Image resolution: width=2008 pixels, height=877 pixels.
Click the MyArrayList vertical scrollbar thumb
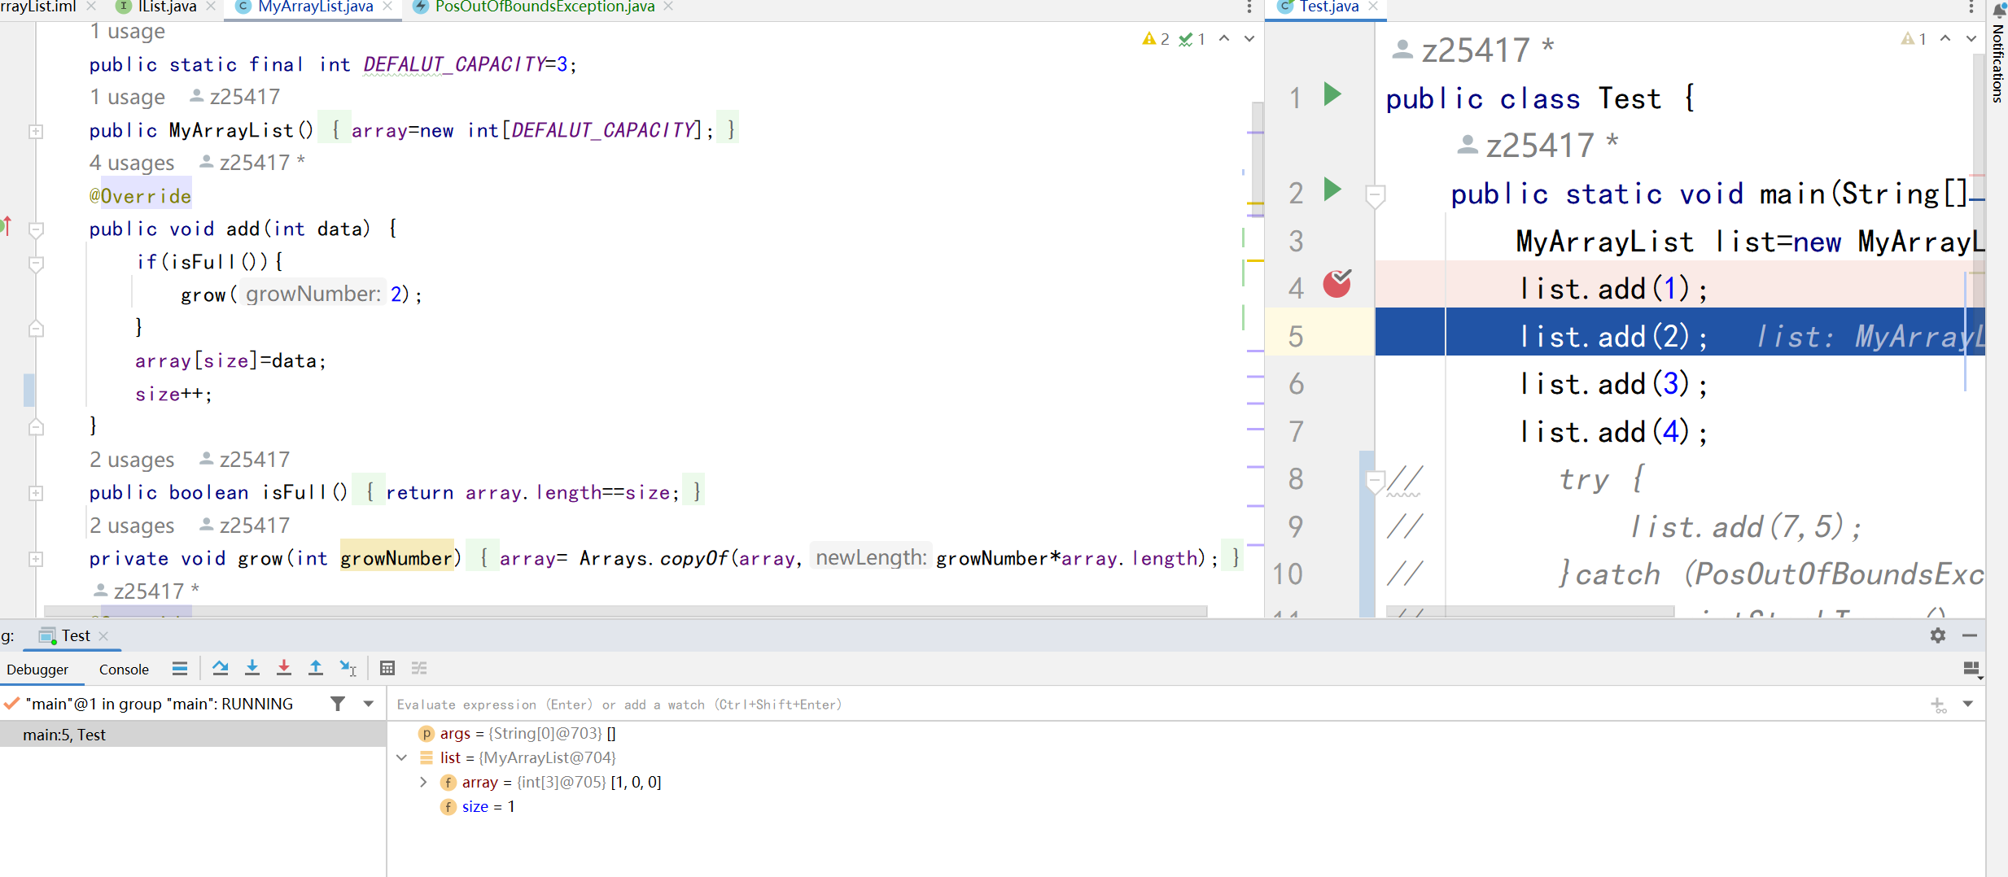(x=1258, y=159)
